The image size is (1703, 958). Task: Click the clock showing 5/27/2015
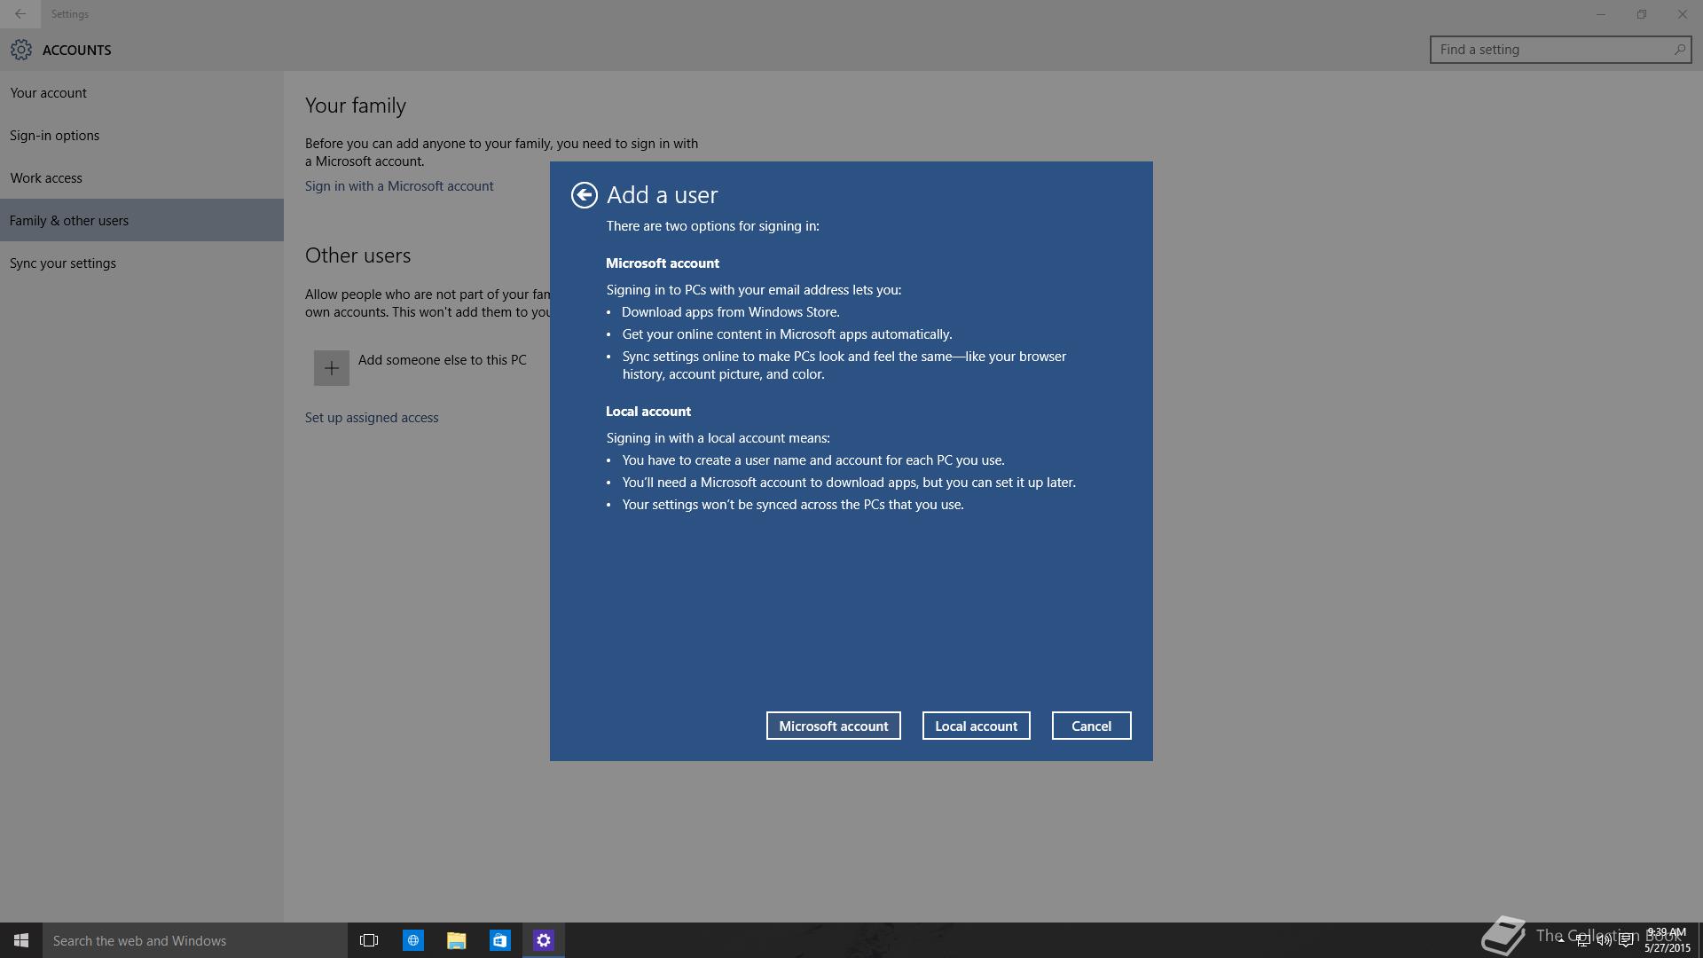click(1667, 940)
